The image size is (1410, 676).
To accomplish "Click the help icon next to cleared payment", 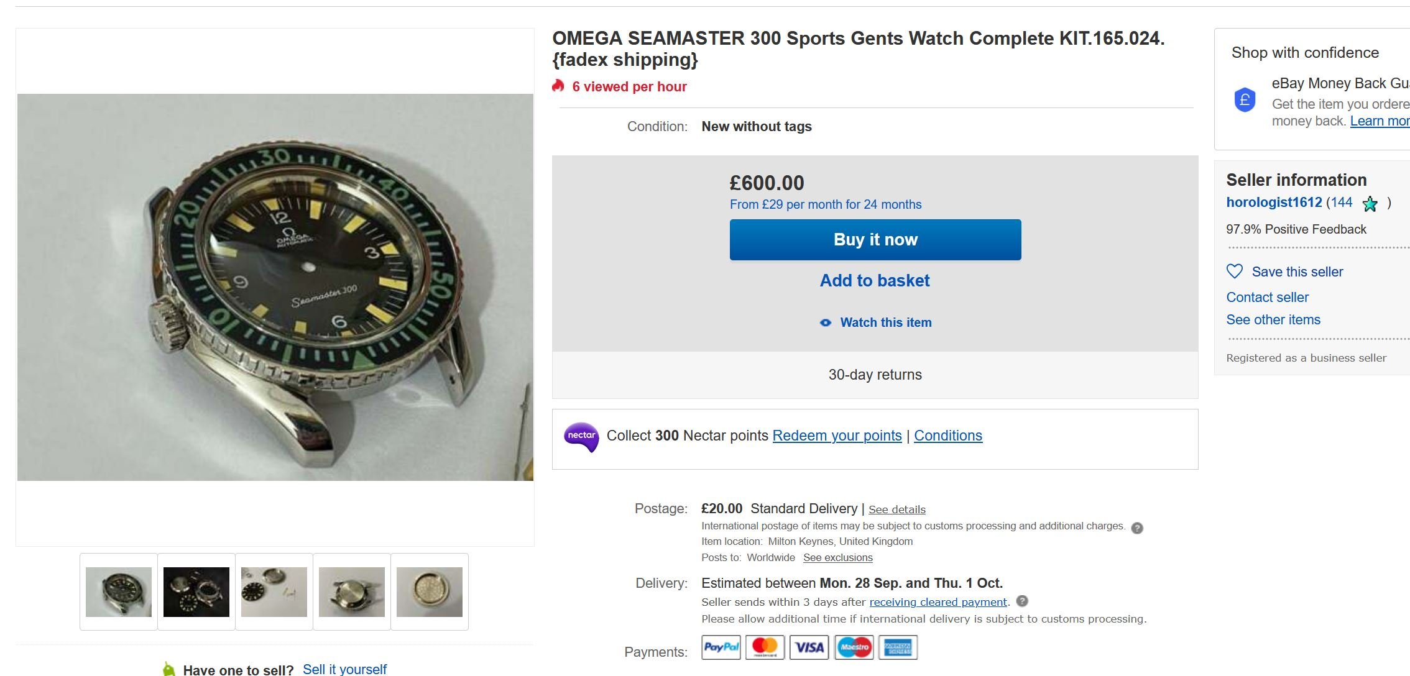I will coord(1022,601).
